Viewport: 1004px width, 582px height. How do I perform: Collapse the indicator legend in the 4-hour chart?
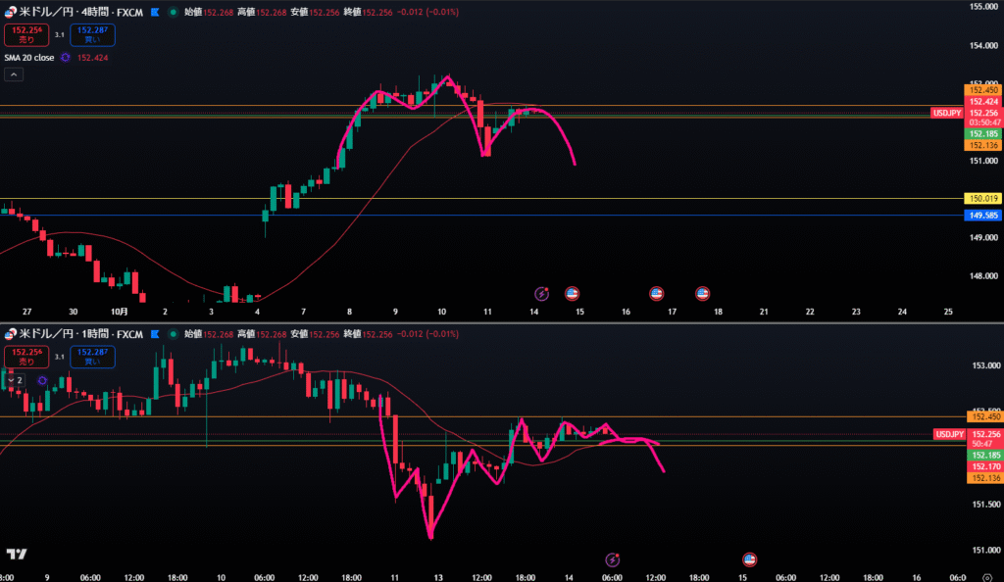tap(14, 74)
